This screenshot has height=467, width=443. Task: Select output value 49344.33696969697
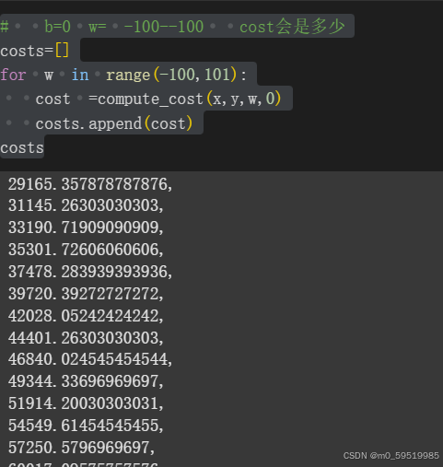tap(86, 381)
